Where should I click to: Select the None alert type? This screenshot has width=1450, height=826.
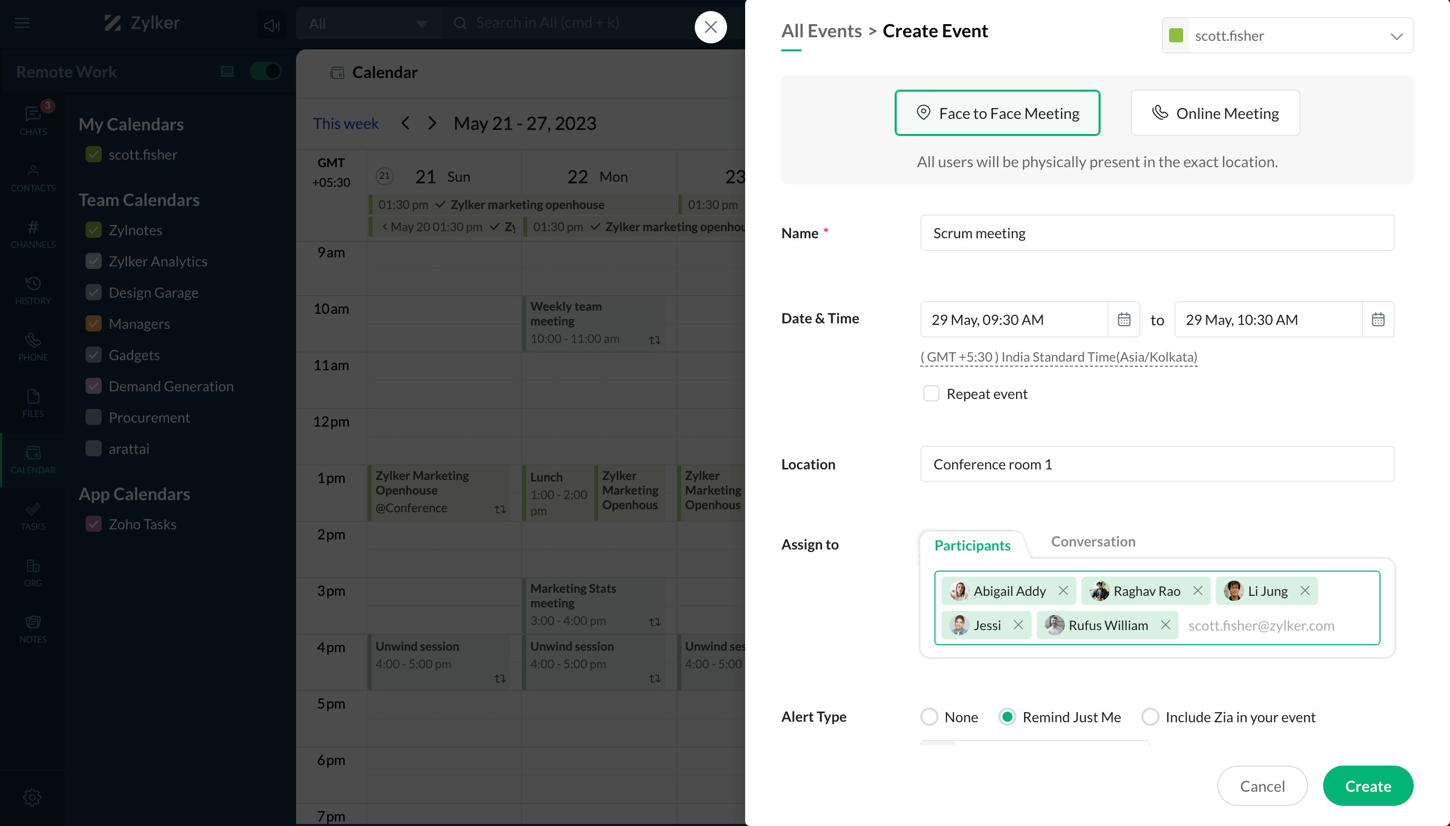(929, 717)
